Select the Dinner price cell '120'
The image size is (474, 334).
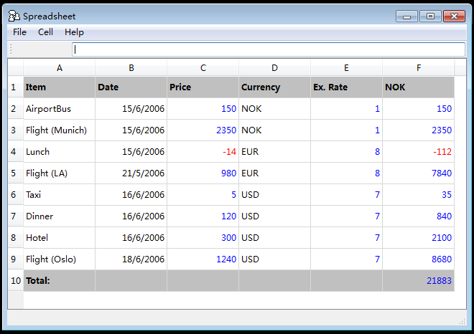[203, 216]
